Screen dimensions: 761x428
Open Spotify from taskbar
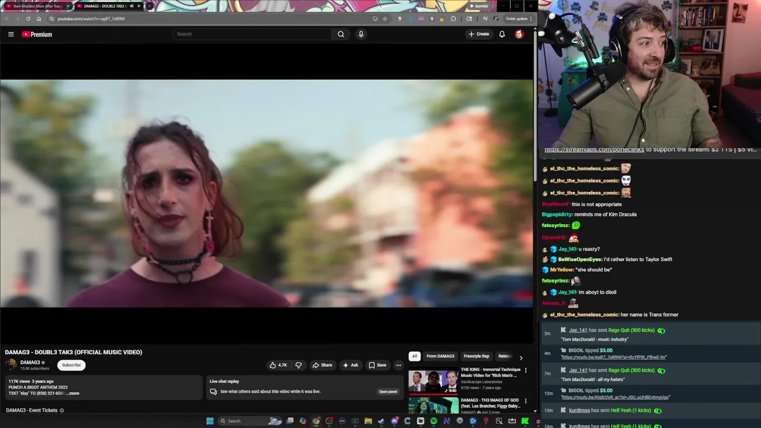click(x=433, y=421)
